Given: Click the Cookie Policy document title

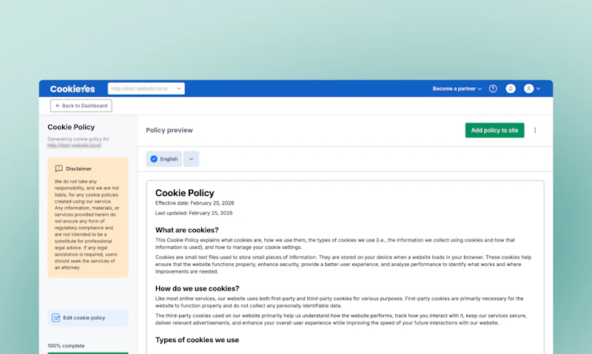Looking at the screenshot, I should tap(184, 193).
